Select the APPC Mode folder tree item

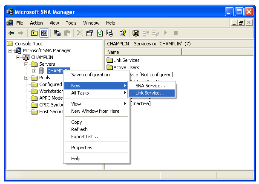click(51, 98)
